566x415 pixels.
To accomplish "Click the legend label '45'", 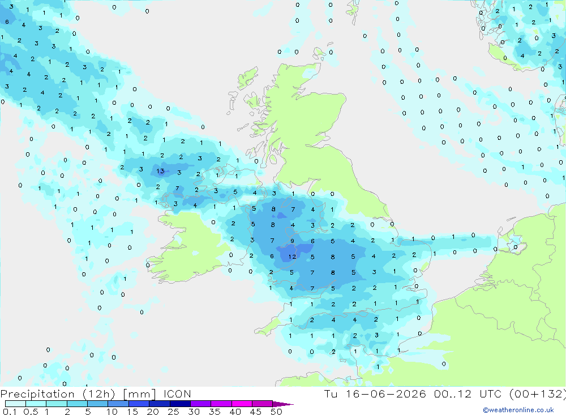I will (x=256, y=412).
